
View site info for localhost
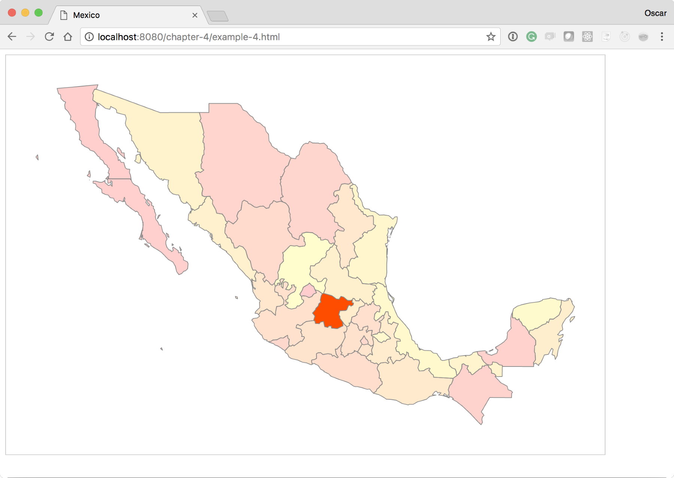[x=89, y=37]
